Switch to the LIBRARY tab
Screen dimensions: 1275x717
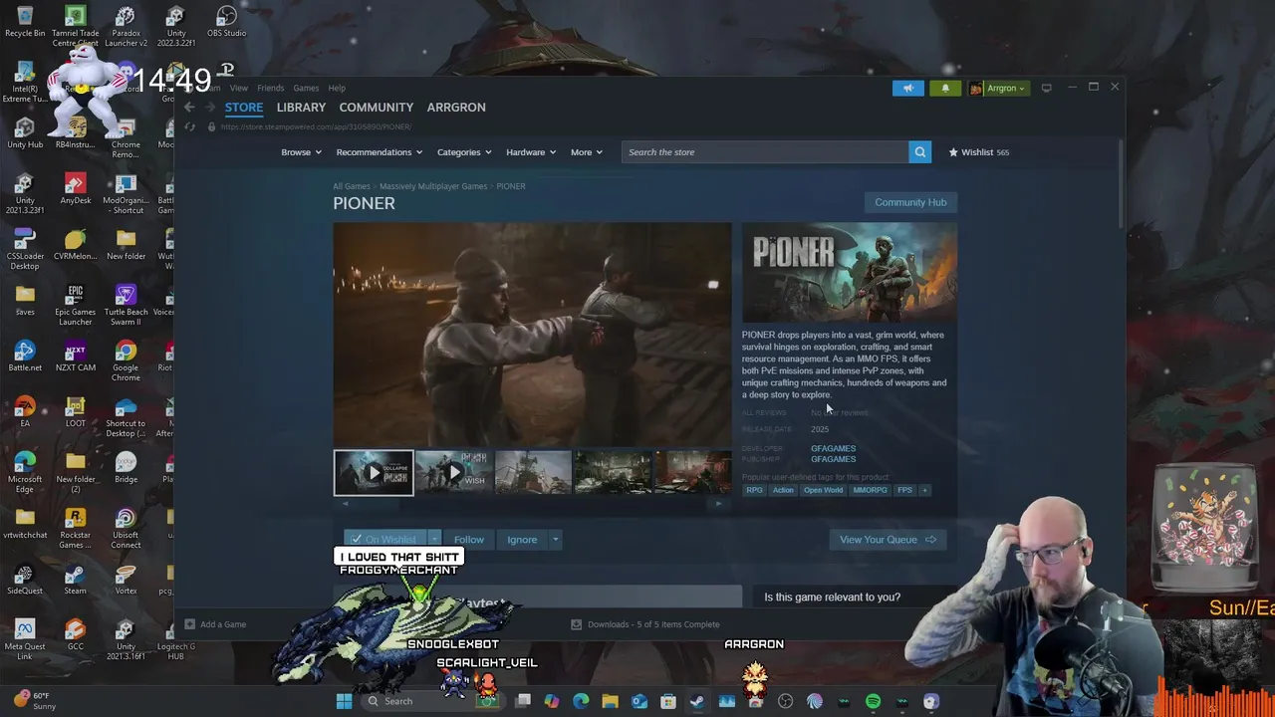tap(301, 108)
